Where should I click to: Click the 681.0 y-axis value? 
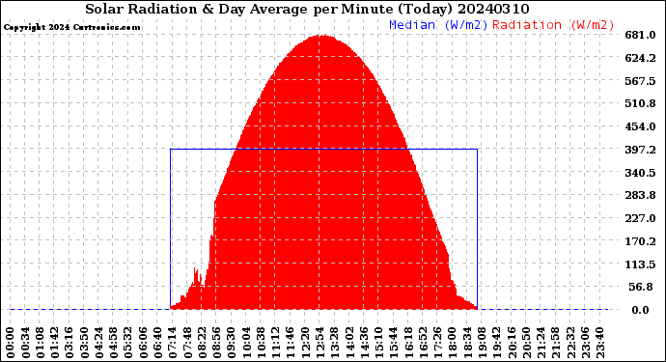(640, 35)
